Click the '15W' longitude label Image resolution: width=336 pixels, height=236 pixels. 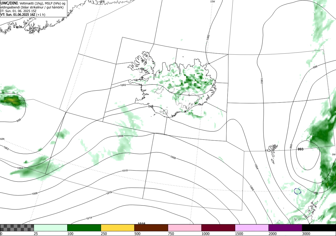click(x=213, y=2)
